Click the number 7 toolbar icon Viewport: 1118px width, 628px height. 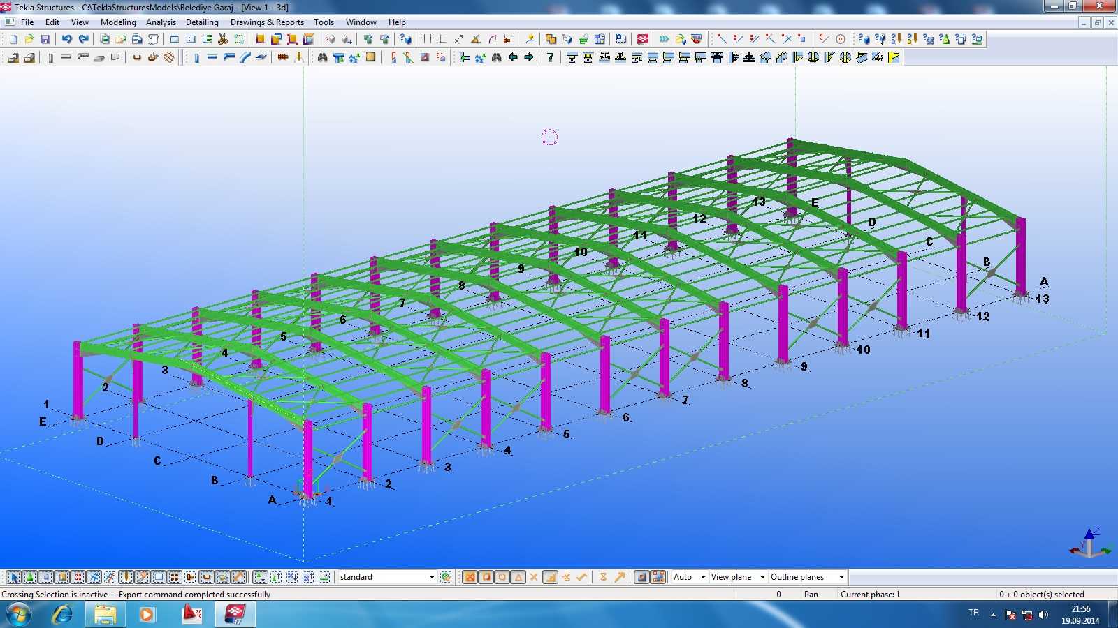pos(551,57)
